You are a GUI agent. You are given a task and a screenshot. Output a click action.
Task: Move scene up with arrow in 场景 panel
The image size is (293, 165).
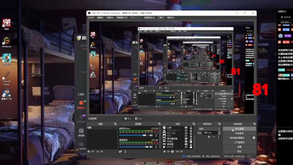[97, 151]
